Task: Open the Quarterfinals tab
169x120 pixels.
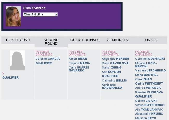Action: coord(85,40)
